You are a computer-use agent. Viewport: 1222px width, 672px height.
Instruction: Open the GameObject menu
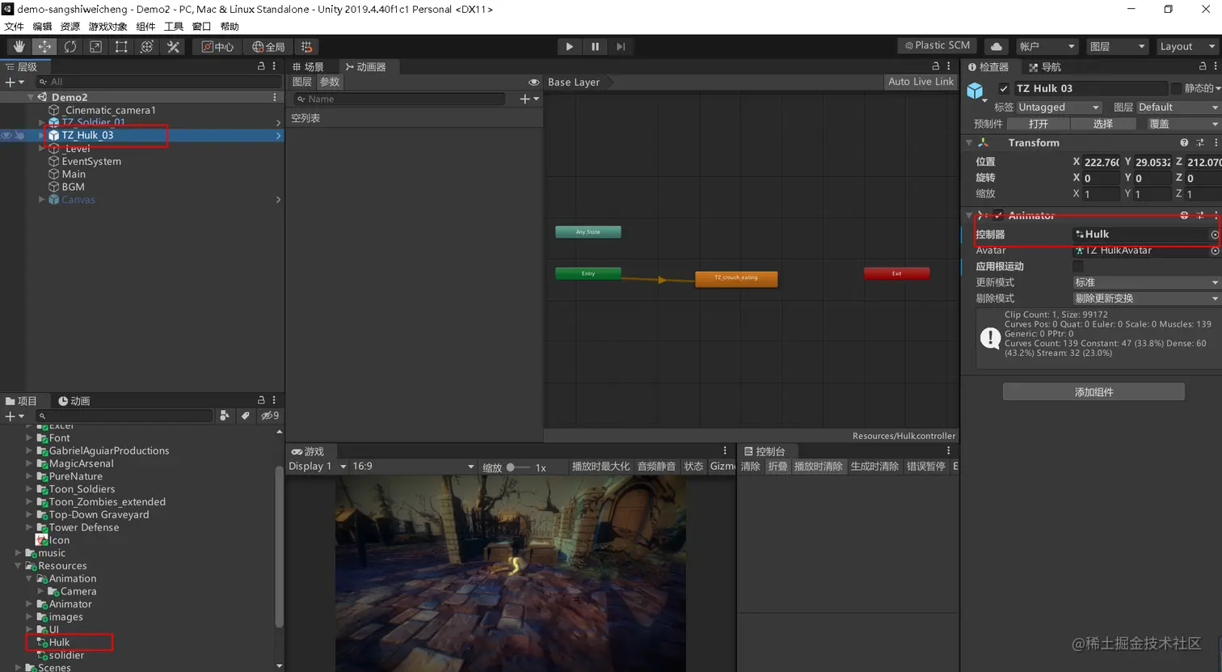pos(107,27)
